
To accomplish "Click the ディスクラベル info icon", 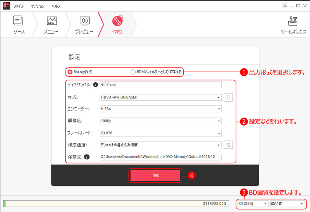I will 95,85.
